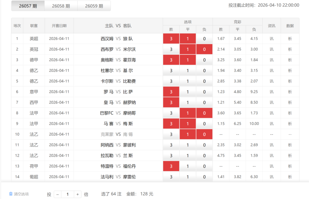
Task: Click the 选了 64 注 bet count
Action: coord(111,194)
